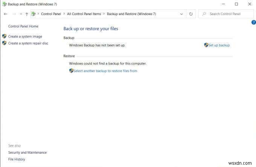256x167 pixels.
Task: Click shield icon beside Select another backup
Action: coord(71,70)
